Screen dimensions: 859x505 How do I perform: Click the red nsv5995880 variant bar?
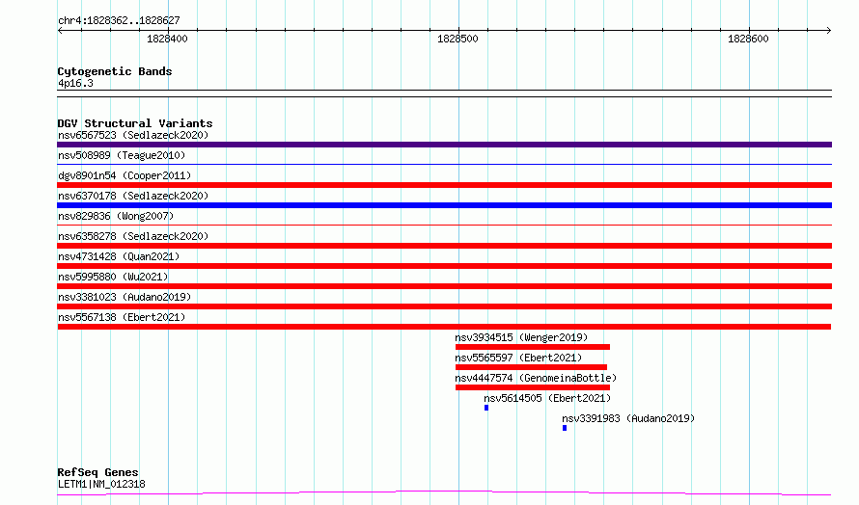(x=444, y=286)
